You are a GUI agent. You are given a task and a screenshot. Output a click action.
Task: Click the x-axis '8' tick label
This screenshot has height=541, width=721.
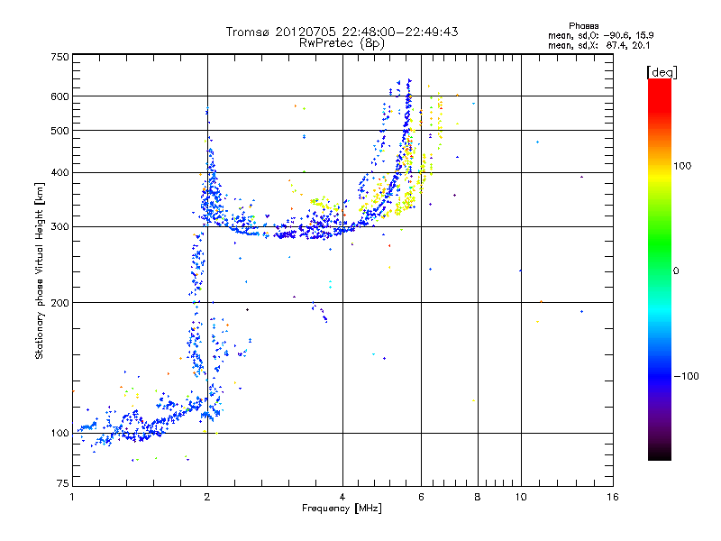point(478,497)
